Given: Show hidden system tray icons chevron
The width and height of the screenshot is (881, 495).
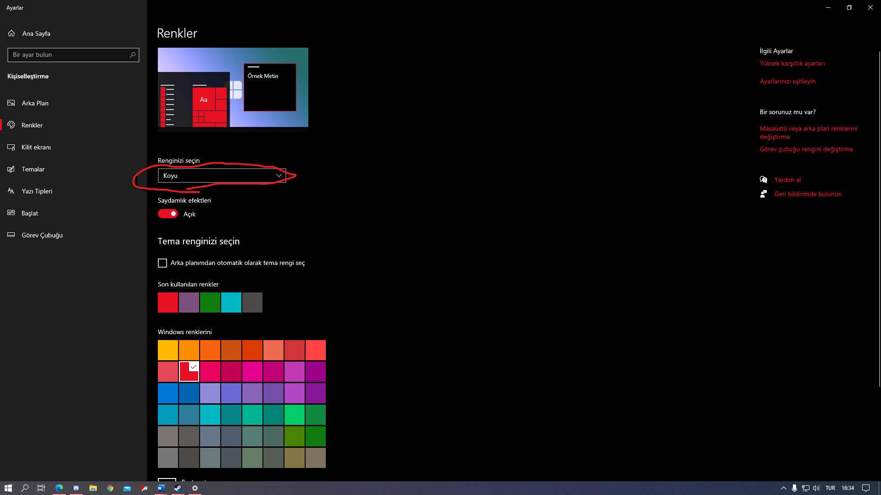Looking at the screenshot, I should [x=784, y=488].
